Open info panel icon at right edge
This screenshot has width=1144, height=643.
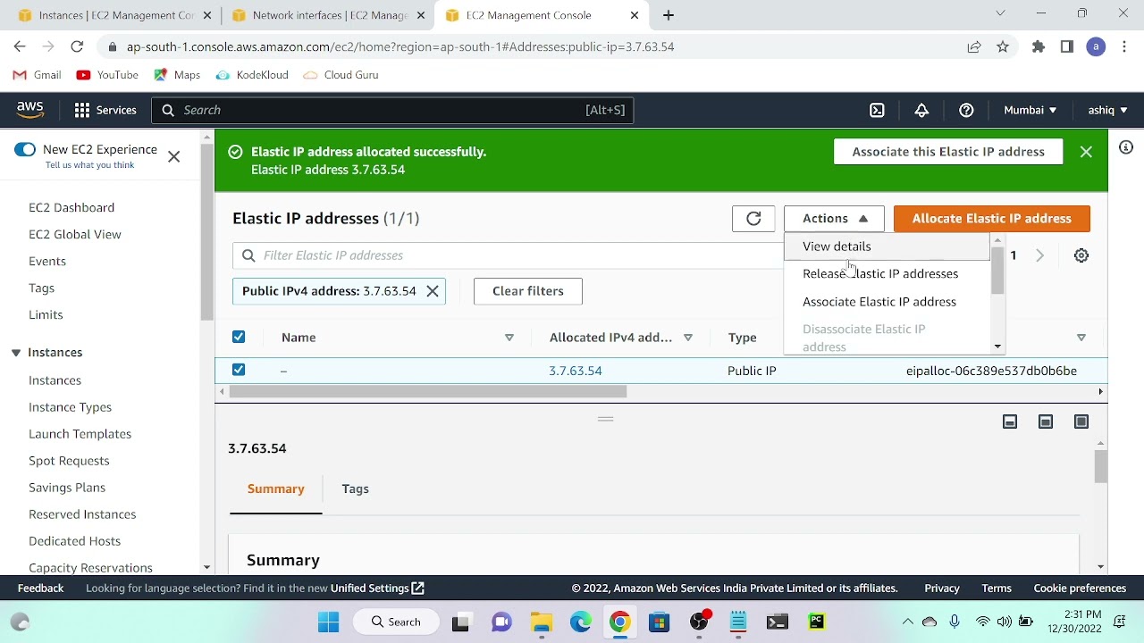pyautogui.click(x=1126, y=147)
